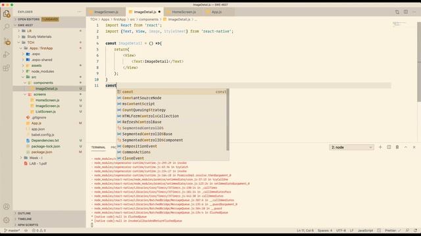Viewport: 421px width, 236px height.
Task: Click the suggestion list scrollbar
Action: pos(228,119)
